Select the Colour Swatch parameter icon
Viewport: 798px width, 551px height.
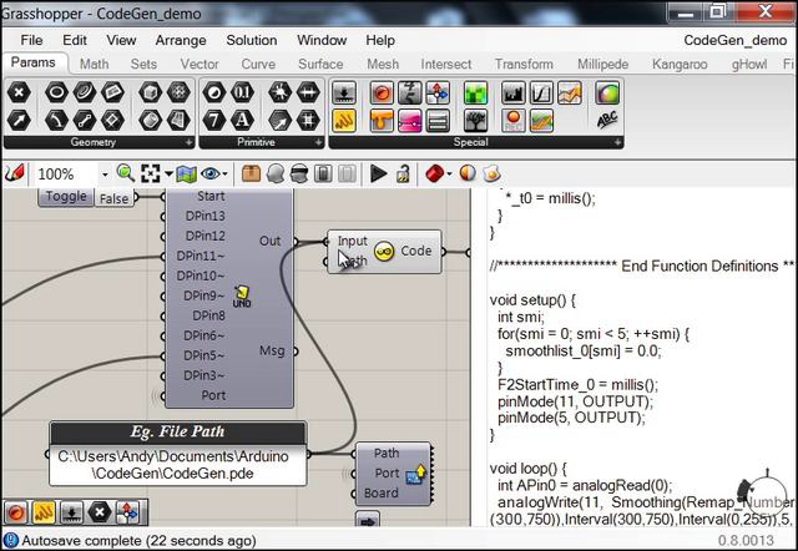[x=607, y=92]
